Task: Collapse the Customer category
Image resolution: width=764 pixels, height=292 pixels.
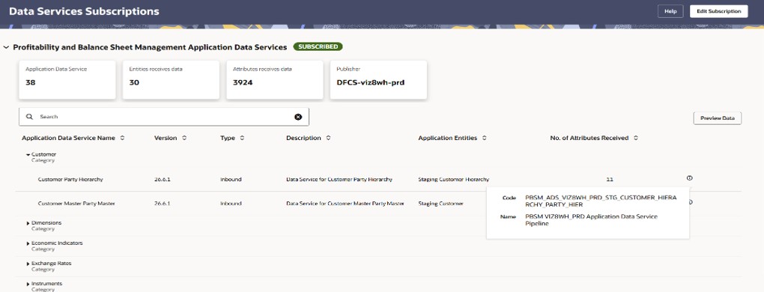Action: pyautogui.click(x=28, y=154)
